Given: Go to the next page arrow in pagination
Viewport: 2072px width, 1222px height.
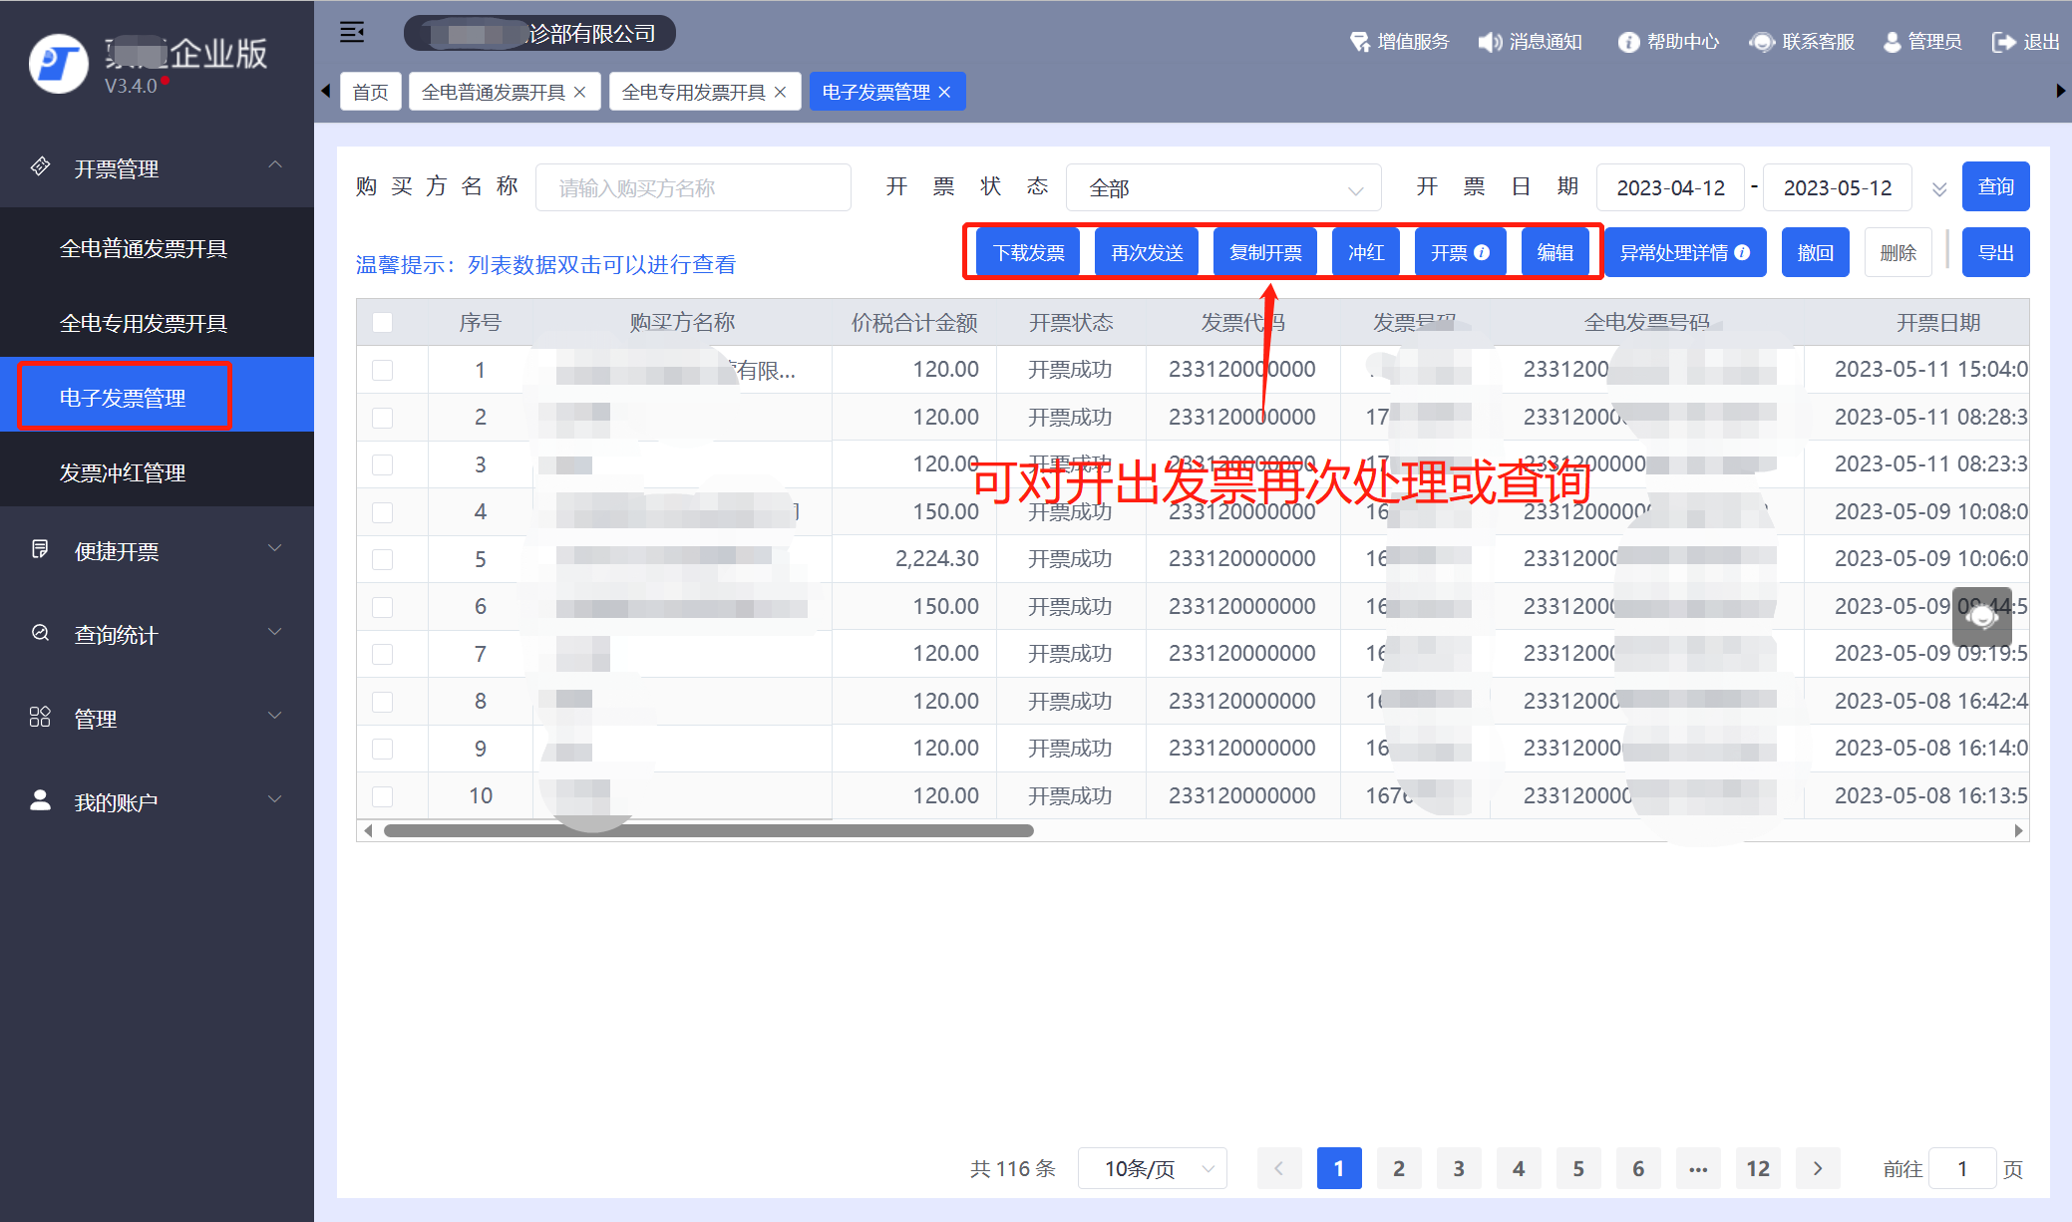Looking at the screenshot, I should click(1818, 1168).
